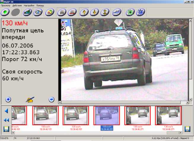Image resolution: width=194 pixels, height=141 pixels.
Task: Zoom out with the blue minus button
Action: (x=52, y=99)
